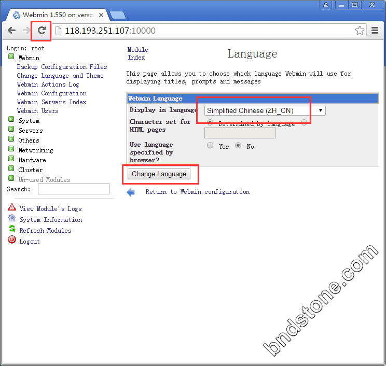386x366 pixels.
Task: Expand the Hardware category
Action: point(11,159)
